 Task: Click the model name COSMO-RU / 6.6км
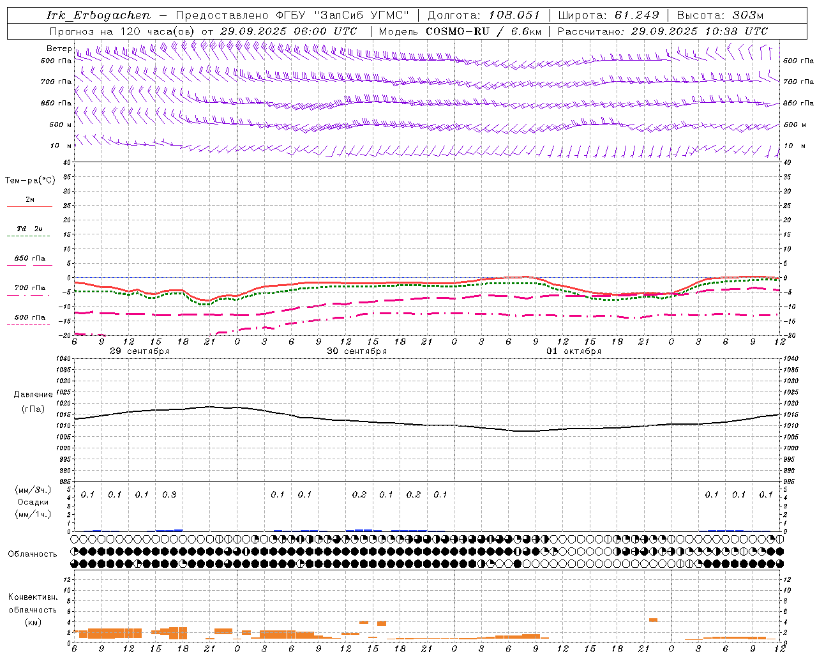(484, 31)
